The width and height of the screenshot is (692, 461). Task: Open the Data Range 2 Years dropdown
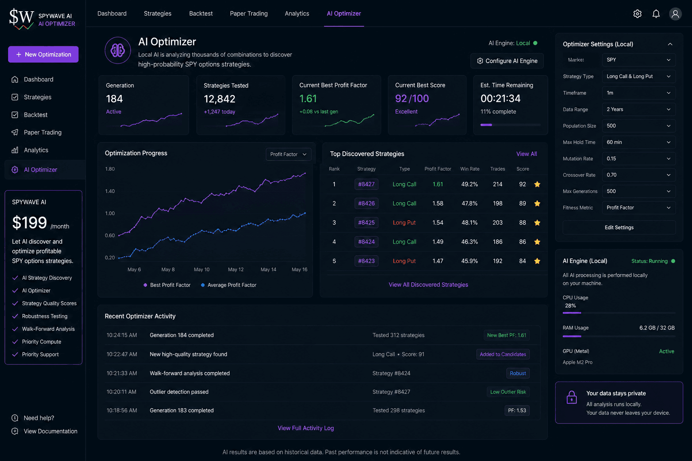pos(638,109)
